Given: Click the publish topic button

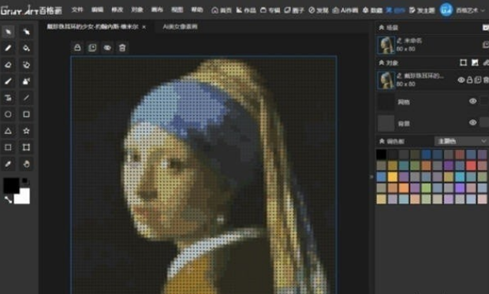Looking at the screenshot, I should point(422,10).
